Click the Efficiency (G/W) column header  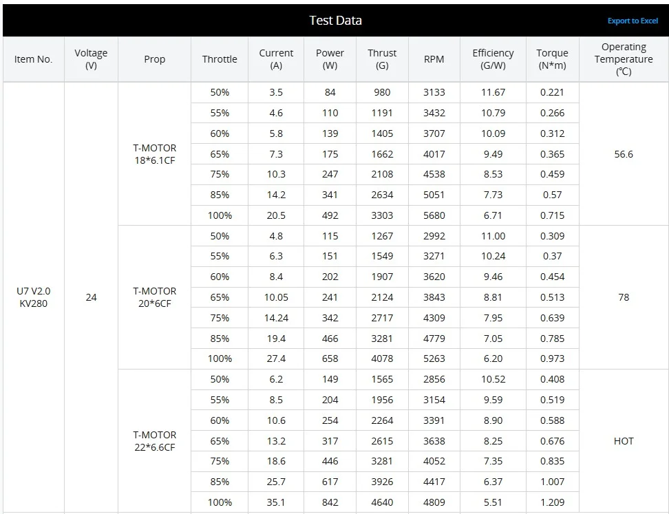point(493,59)
